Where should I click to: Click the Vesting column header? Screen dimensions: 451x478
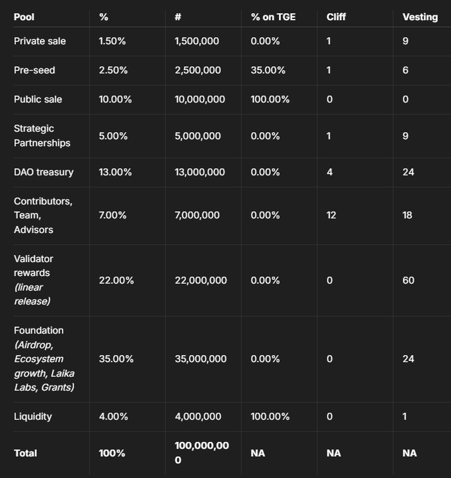420,17
